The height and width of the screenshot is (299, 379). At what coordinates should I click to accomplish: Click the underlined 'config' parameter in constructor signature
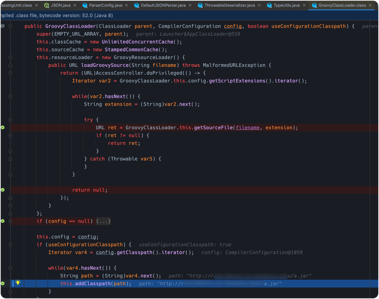tap(233, 26)
